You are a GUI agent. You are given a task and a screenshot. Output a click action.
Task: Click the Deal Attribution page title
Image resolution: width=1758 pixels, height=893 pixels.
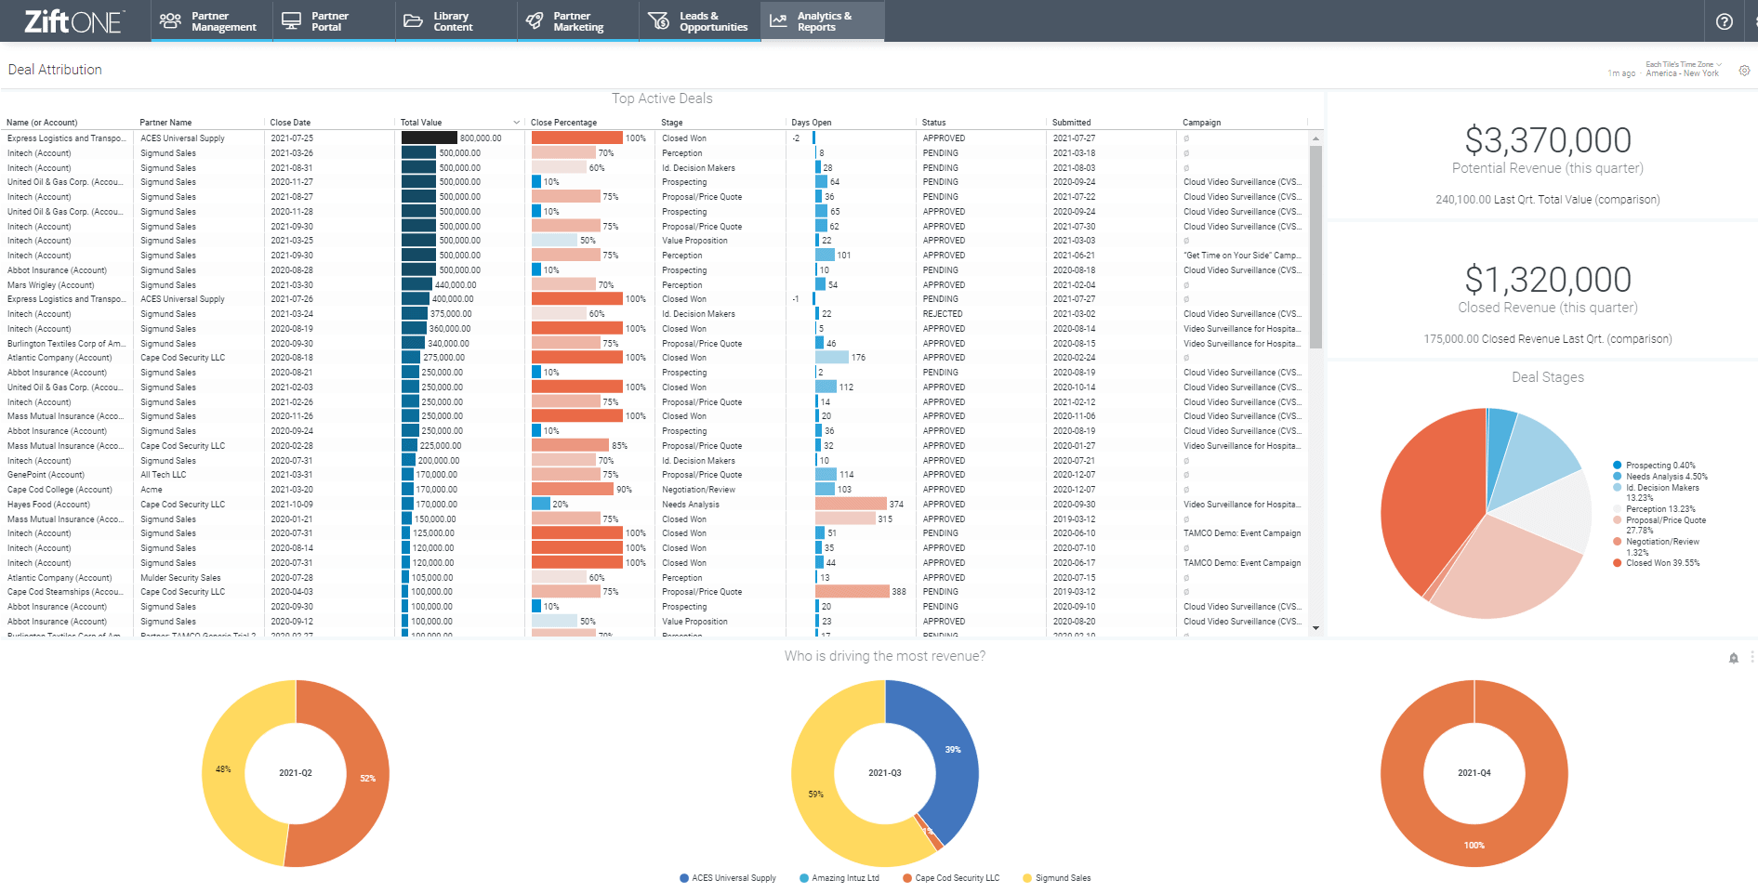pyautogui.click(x=55, y=70)
